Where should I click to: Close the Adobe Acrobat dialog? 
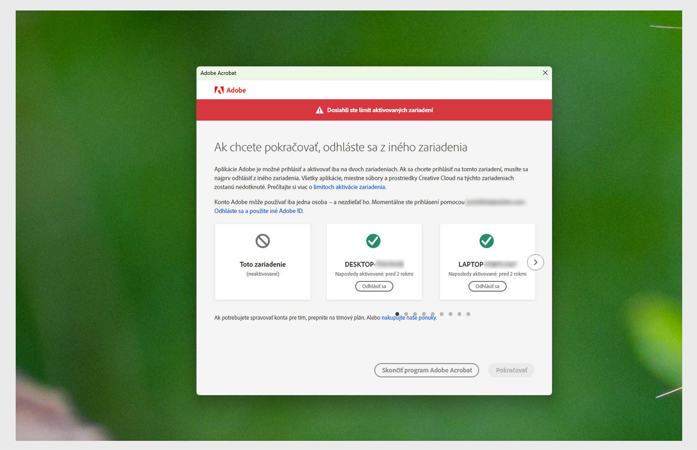[545, 73]
